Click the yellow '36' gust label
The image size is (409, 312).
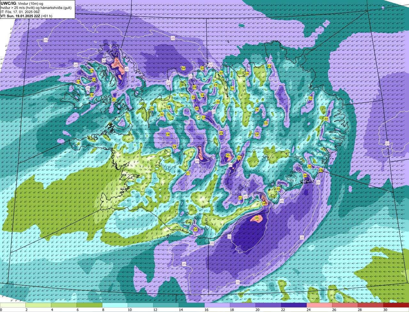click(x=195, y=87)
